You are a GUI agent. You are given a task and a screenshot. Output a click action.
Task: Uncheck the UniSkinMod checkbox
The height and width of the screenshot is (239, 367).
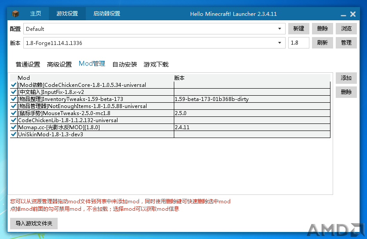point(14,134)
